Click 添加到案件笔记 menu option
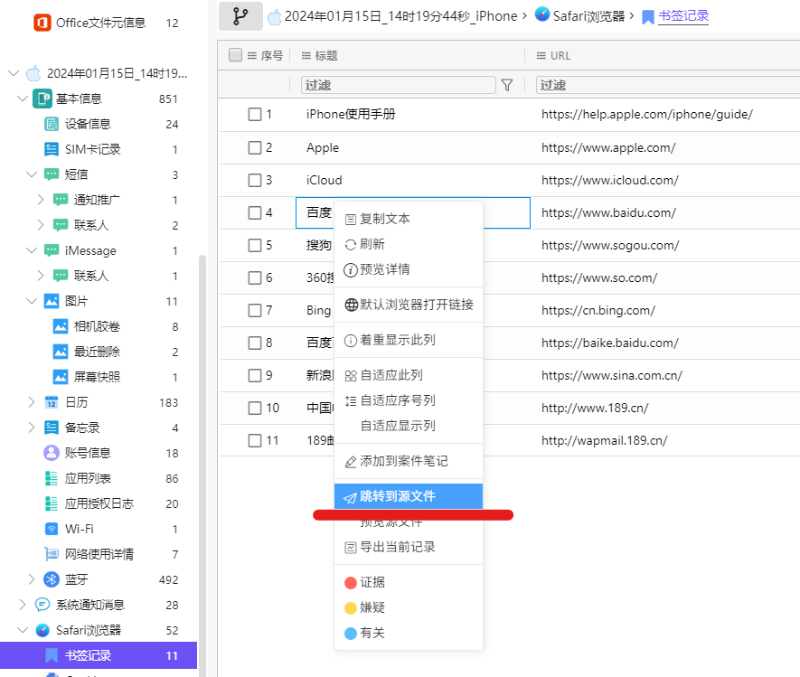Image resolution: width=800 pixels, height=677 pixels. (x=409, y=461)
